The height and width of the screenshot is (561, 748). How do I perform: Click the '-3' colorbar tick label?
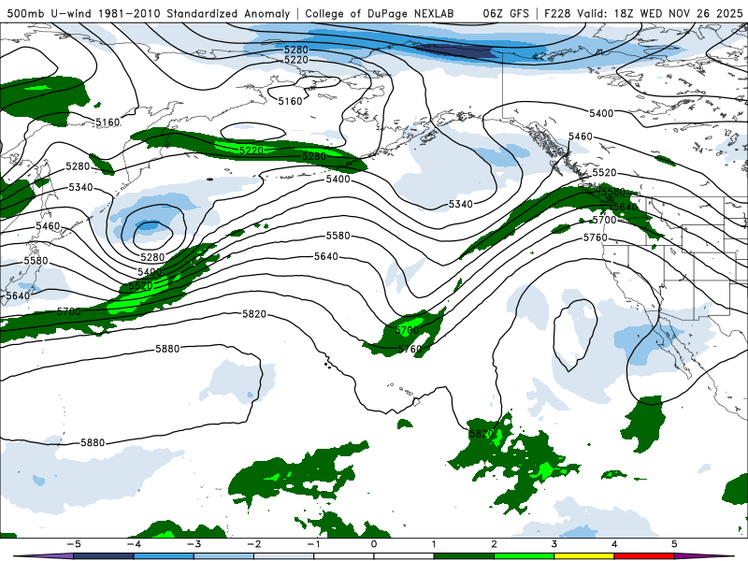tap(194, 544)
